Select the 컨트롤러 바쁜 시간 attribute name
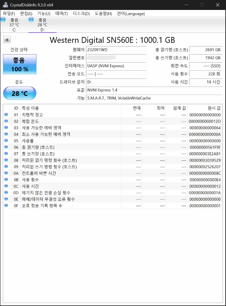Viewport: 226px width, 306px height. (x=39, y=173)
